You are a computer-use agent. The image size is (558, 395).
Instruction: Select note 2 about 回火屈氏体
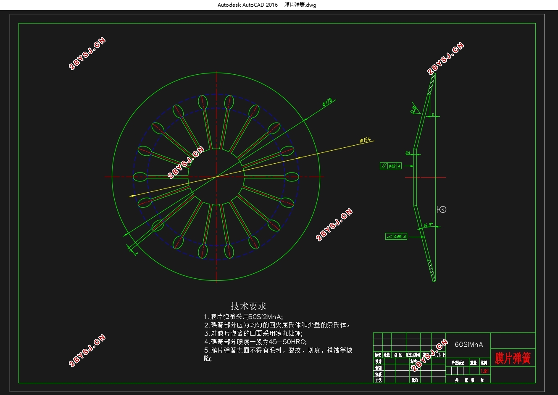pyautogui.click(x=277, y=325)
